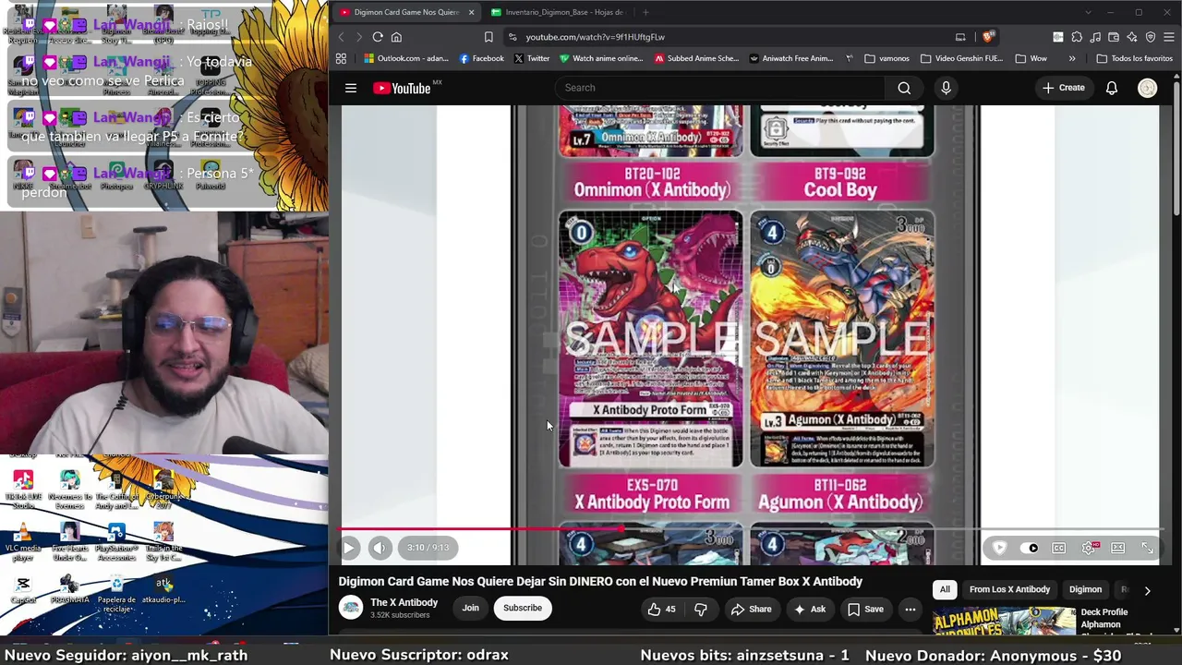This screenshot has height=665, width=1182.
Task: Go to the YouTube home logo
Action: point(402,88)
